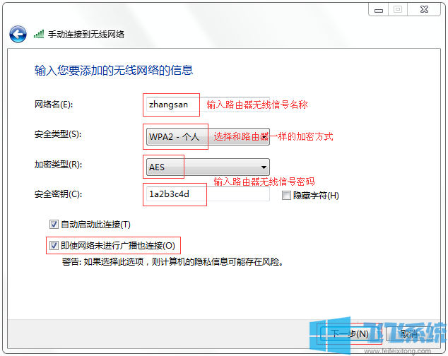Click the security key field with 1a2b3c4d
The width and height of the screenshot is (448, 356).
coord(208,194)
